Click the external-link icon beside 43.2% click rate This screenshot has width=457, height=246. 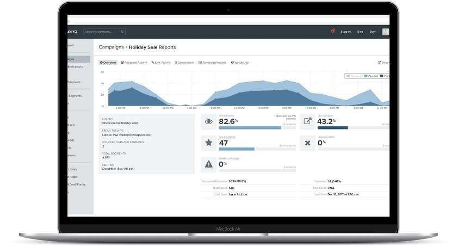click(x=307, y=122)
